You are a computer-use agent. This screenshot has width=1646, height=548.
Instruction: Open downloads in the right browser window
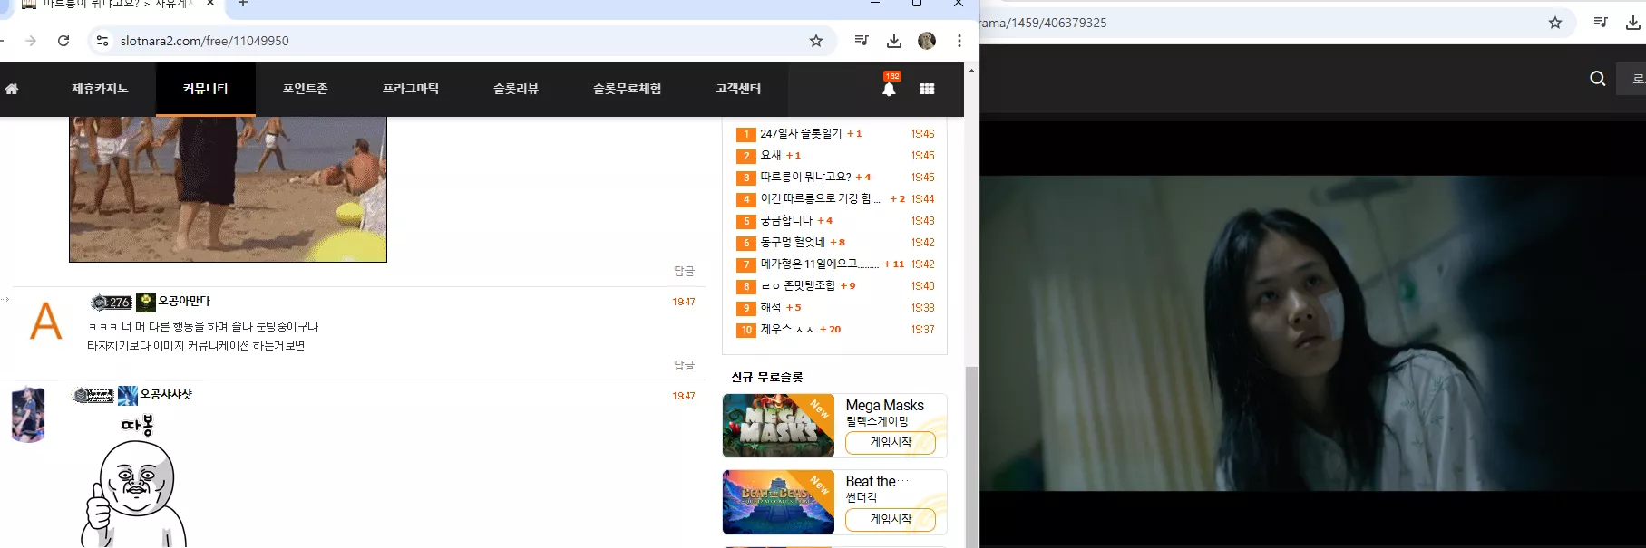pyautogui.click(x=1633, y=23)
